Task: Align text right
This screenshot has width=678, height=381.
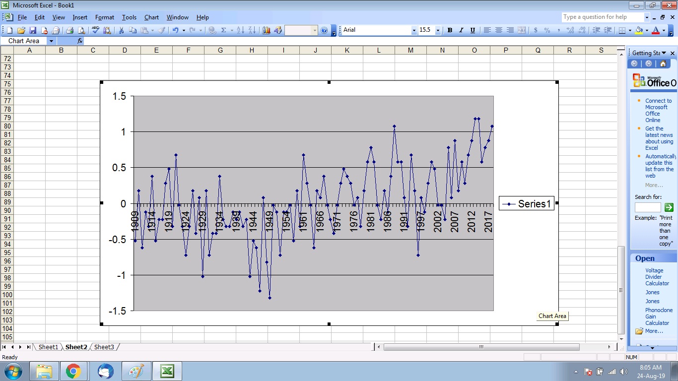Action: point(510,30)
